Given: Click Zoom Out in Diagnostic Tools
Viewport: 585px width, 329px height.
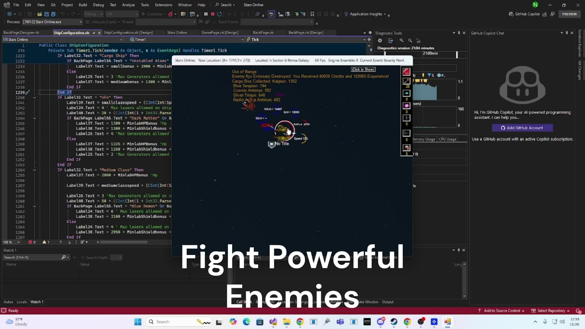Looking at the screenshot, I should [410, 41].
